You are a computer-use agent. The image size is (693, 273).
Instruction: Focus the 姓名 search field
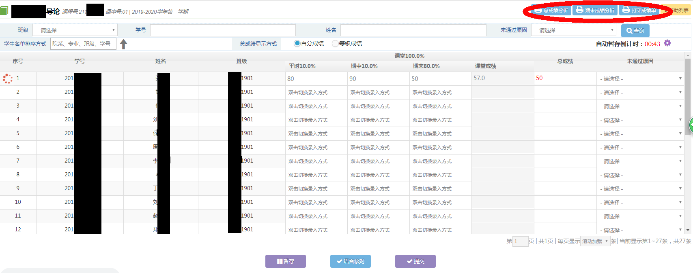pos(413,30)
